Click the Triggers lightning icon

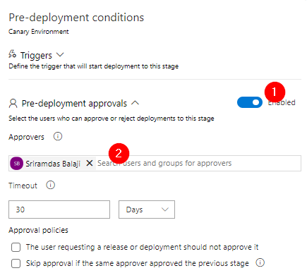pyautogui.click(x=13, y=54)
